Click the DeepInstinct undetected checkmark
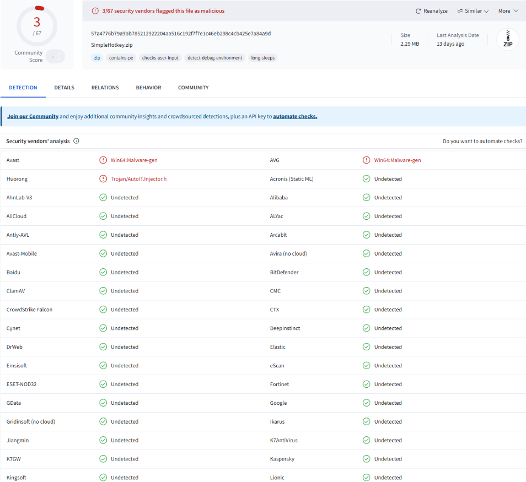 366,328
